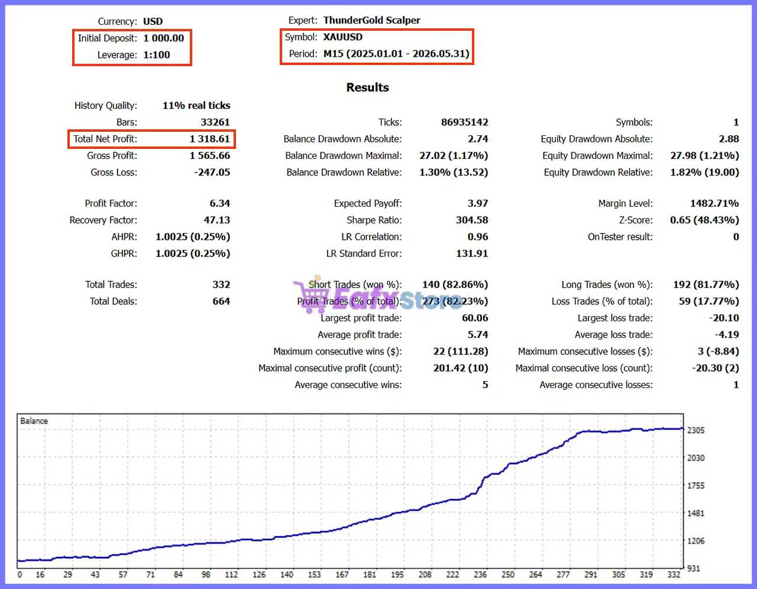Select the "2305" chart balance axis label
The width and height of the screenshot is (757, 589).
(x=696, y=431)
